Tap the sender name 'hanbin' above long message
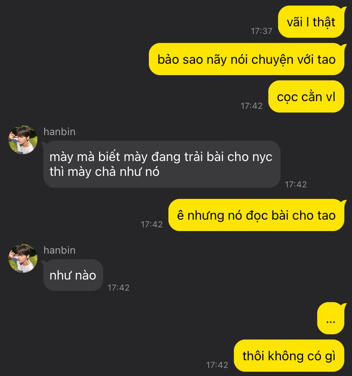This screenshot has height=376, width=352. [x=60, y=132]
